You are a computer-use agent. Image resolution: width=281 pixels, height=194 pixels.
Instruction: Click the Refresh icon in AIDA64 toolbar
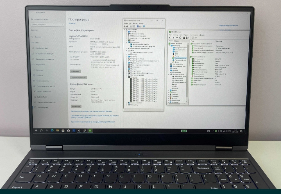click(180, 37)
